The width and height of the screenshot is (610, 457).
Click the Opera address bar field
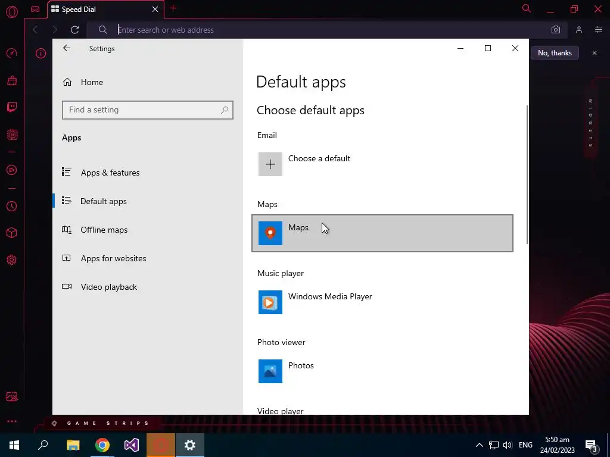click(327, 30)
